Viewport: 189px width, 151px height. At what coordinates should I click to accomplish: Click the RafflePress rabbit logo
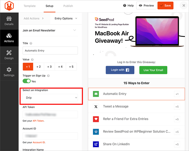(9, 6)
